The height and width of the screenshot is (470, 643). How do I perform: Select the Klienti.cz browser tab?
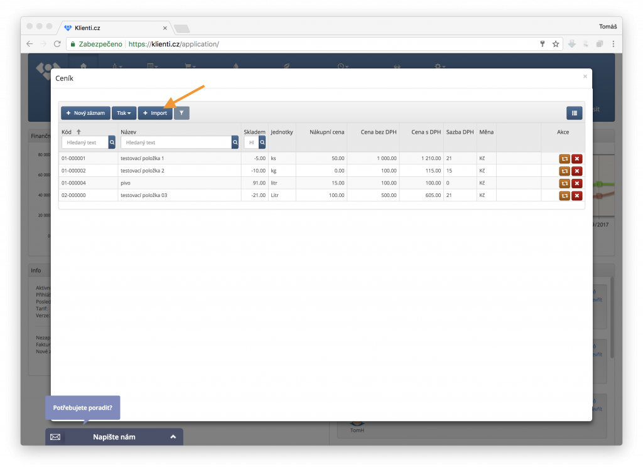click(113, 28)
